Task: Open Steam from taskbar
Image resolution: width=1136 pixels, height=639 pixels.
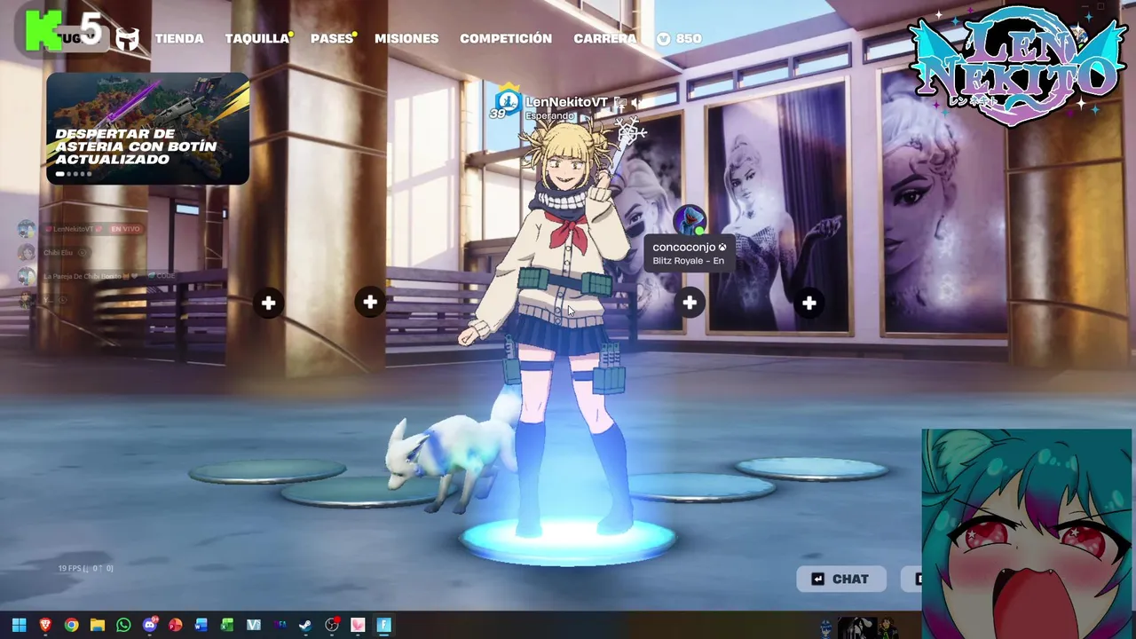Action: click(x=305, y=625)
